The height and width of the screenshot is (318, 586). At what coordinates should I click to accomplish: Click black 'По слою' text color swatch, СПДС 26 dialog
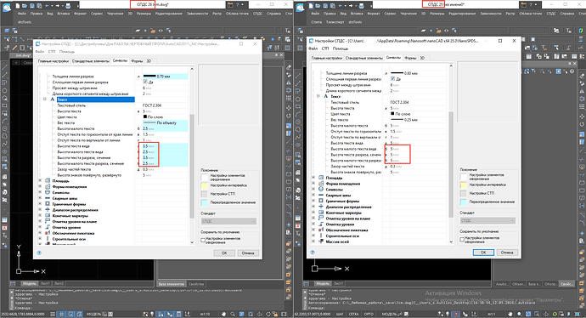[x=145, y=116]
